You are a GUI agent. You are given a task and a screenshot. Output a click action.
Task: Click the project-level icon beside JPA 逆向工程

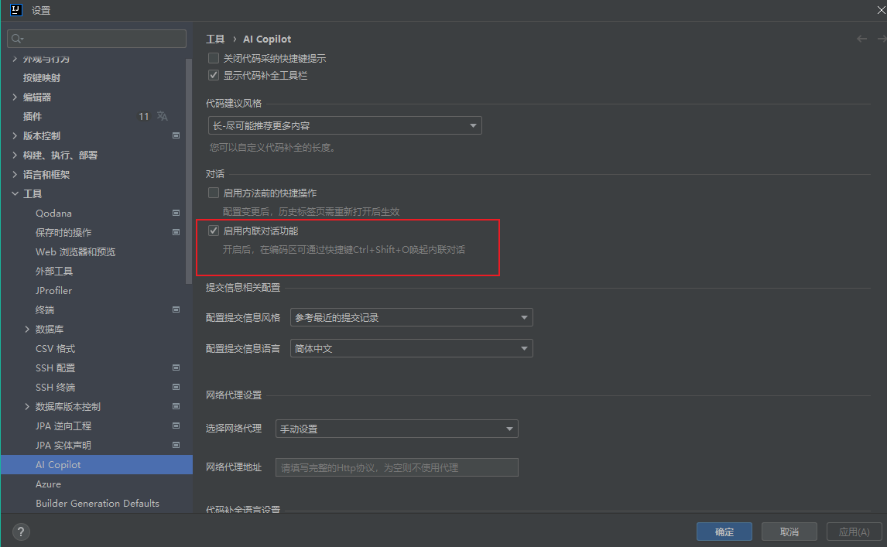(176, 426)
